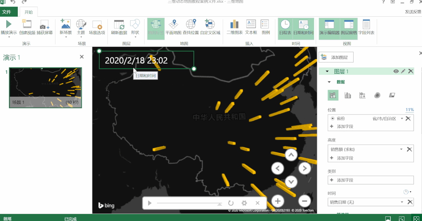Select the 省份 location radio button

pos(333,118)
